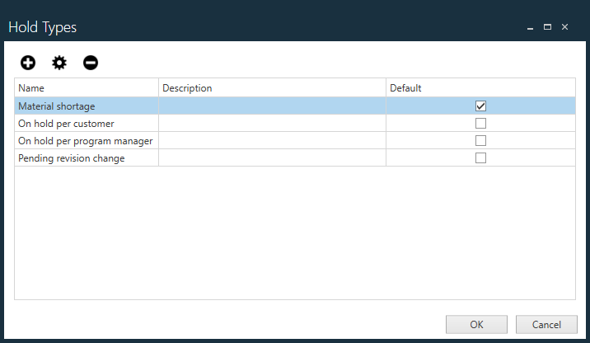The height and width of the screenshot is (343, 590).
Task: Select the Material shortage row name
Action: pyautogui.click(x=57, y=106)
